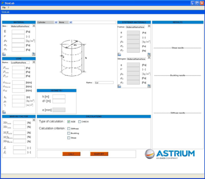Screen dimensions: 205x179
Task: Click the orange RAPPORT button
Action: pos(99,154)
